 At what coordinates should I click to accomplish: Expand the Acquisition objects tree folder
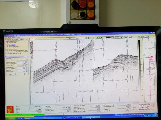click(x=6, y=41)
